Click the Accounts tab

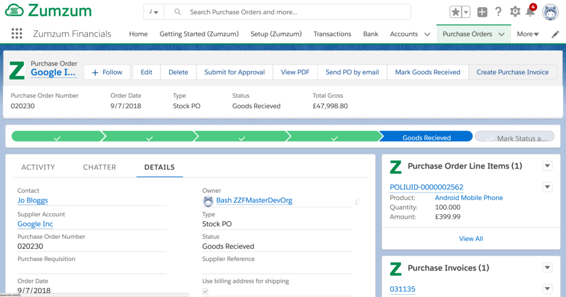click(403, 34)
